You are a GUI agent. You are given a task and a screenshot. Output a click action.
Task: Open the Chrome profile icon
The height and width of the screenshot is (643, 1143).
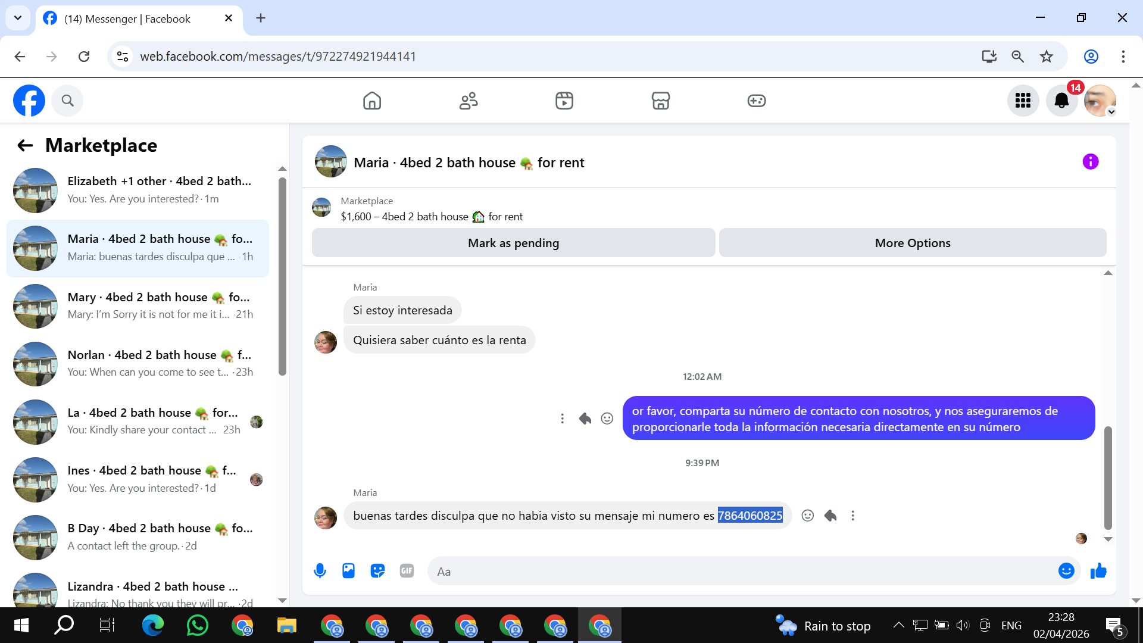1091,57
